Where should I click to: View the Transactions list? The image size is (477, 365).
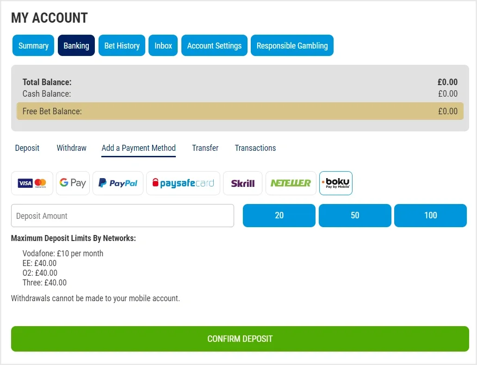[255, 148]
